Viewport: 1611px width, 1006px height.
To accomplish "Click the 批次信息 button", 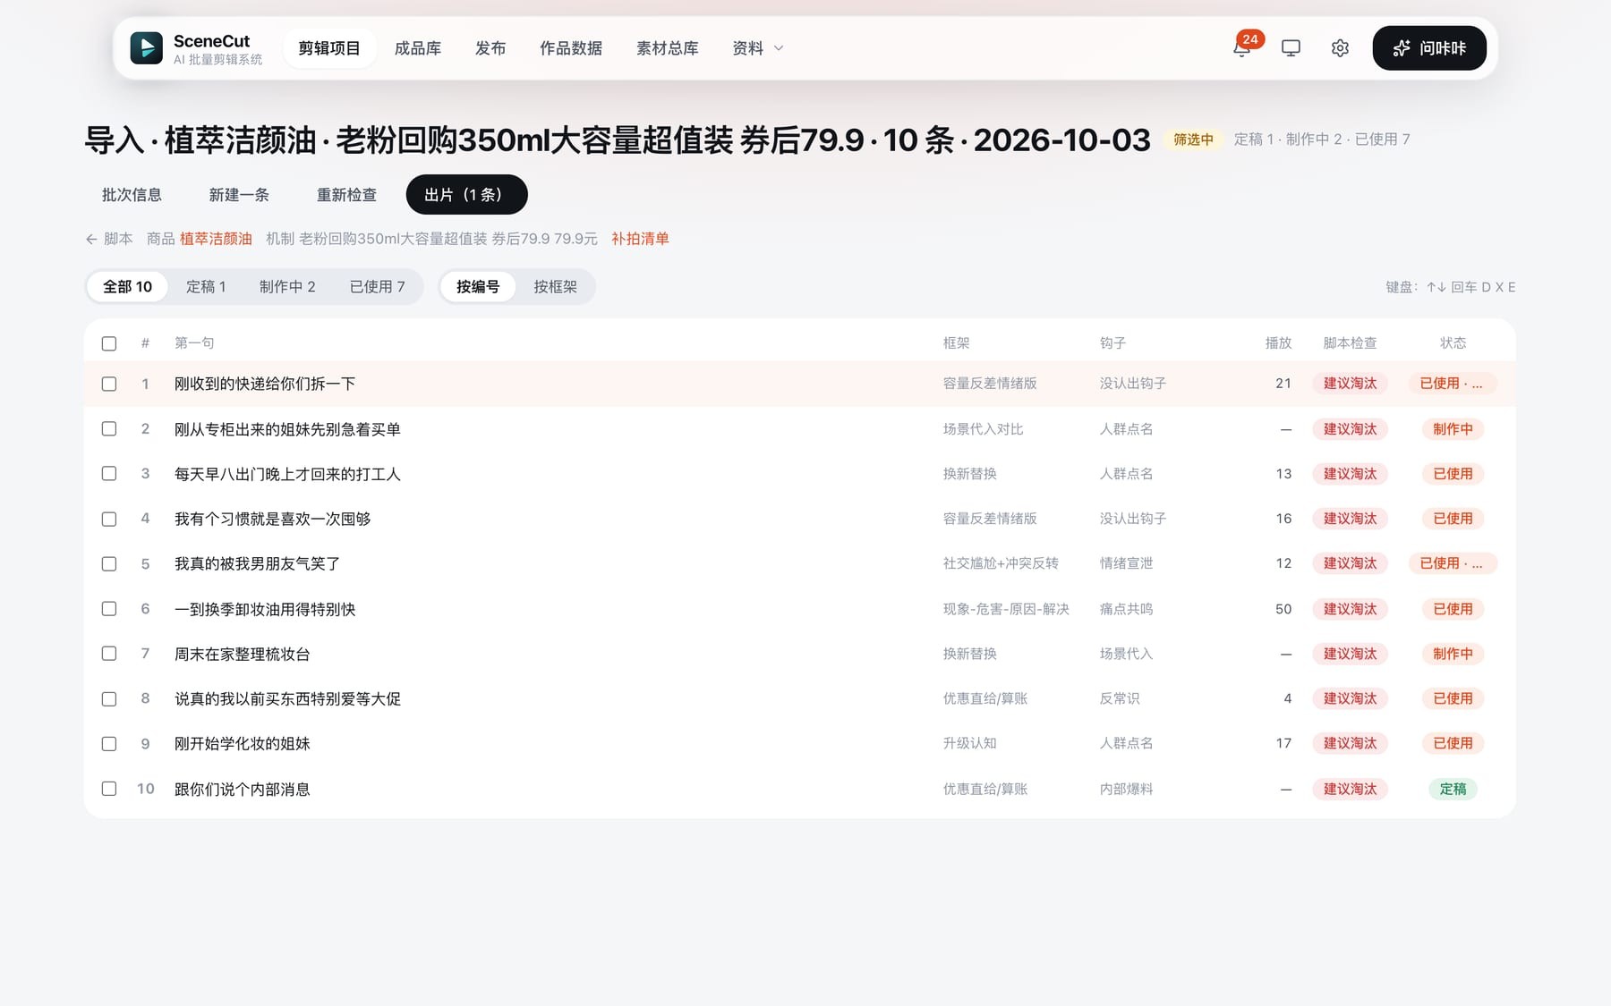I will point(132,195).
